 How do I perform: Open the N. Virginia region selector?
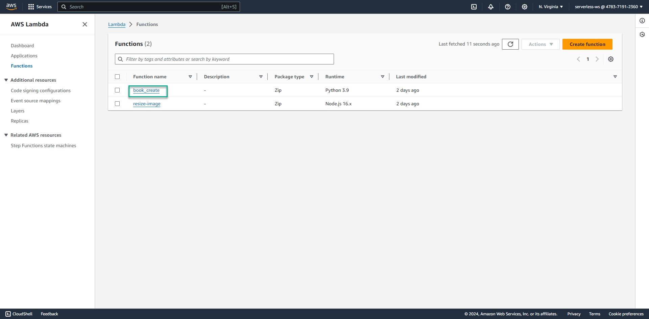point(551,7)
